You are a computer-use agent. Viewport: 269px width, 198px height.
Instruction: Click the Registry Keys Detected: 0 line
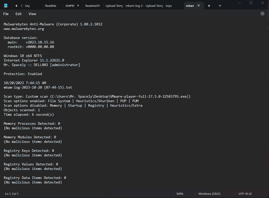click(x=29, y=151)
